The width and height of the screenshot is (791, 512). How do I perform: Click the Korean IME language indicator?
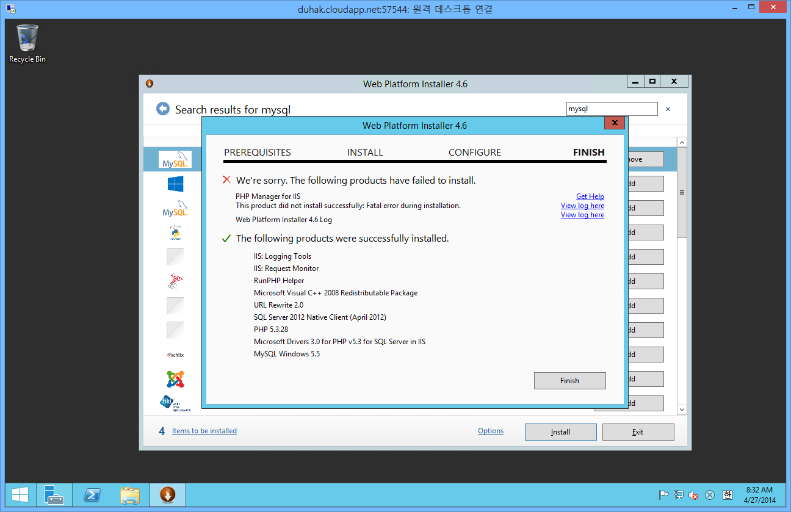click(728, 495)
